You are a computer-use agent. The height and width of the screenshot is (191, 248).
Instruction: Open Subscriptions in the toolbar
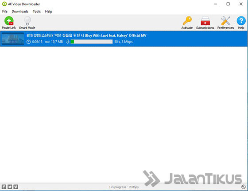[x=205, y=23]
